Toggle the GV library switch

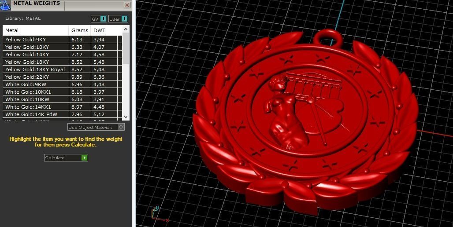(99, 19)
